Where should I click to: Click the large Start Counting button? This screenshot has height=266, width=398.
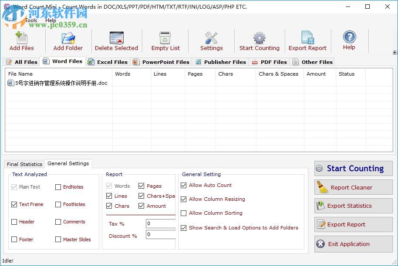pos(354,168)
